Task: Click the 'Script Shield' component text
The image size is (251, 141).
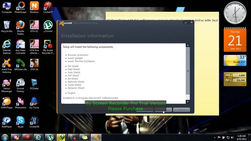Action: coord(74,85)
